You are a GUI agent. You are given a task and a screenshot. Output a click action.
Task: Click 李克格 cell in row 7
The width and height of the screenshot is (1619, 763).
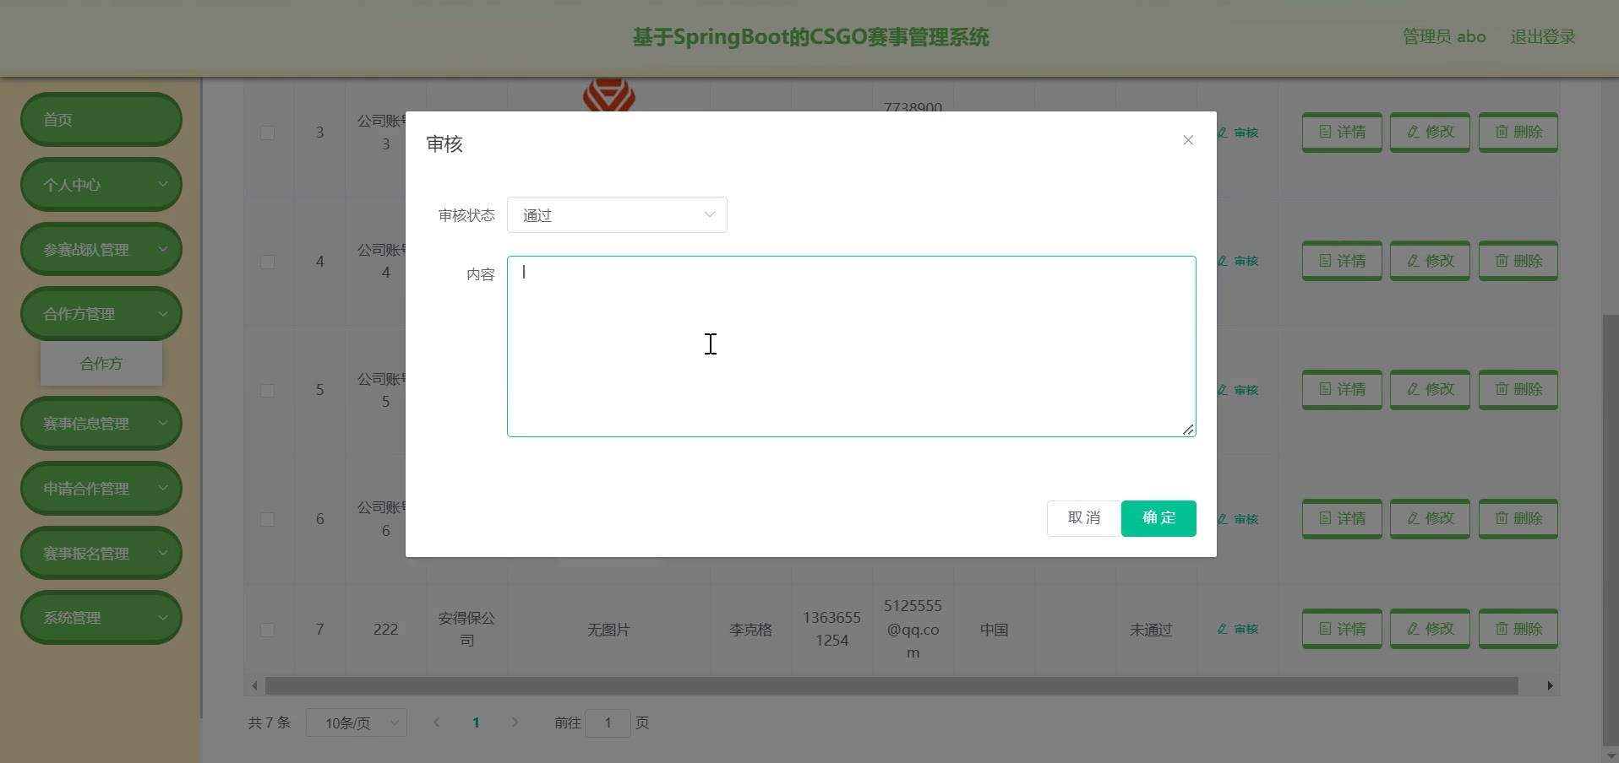coord(750,630)
